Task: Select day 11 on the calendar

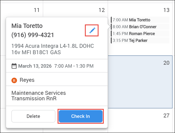Action: (x=36, y=10)
